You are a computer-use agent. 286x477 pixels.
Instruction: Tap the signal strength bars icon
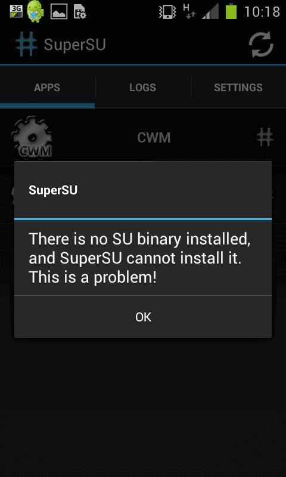click(x=210, y=11)
